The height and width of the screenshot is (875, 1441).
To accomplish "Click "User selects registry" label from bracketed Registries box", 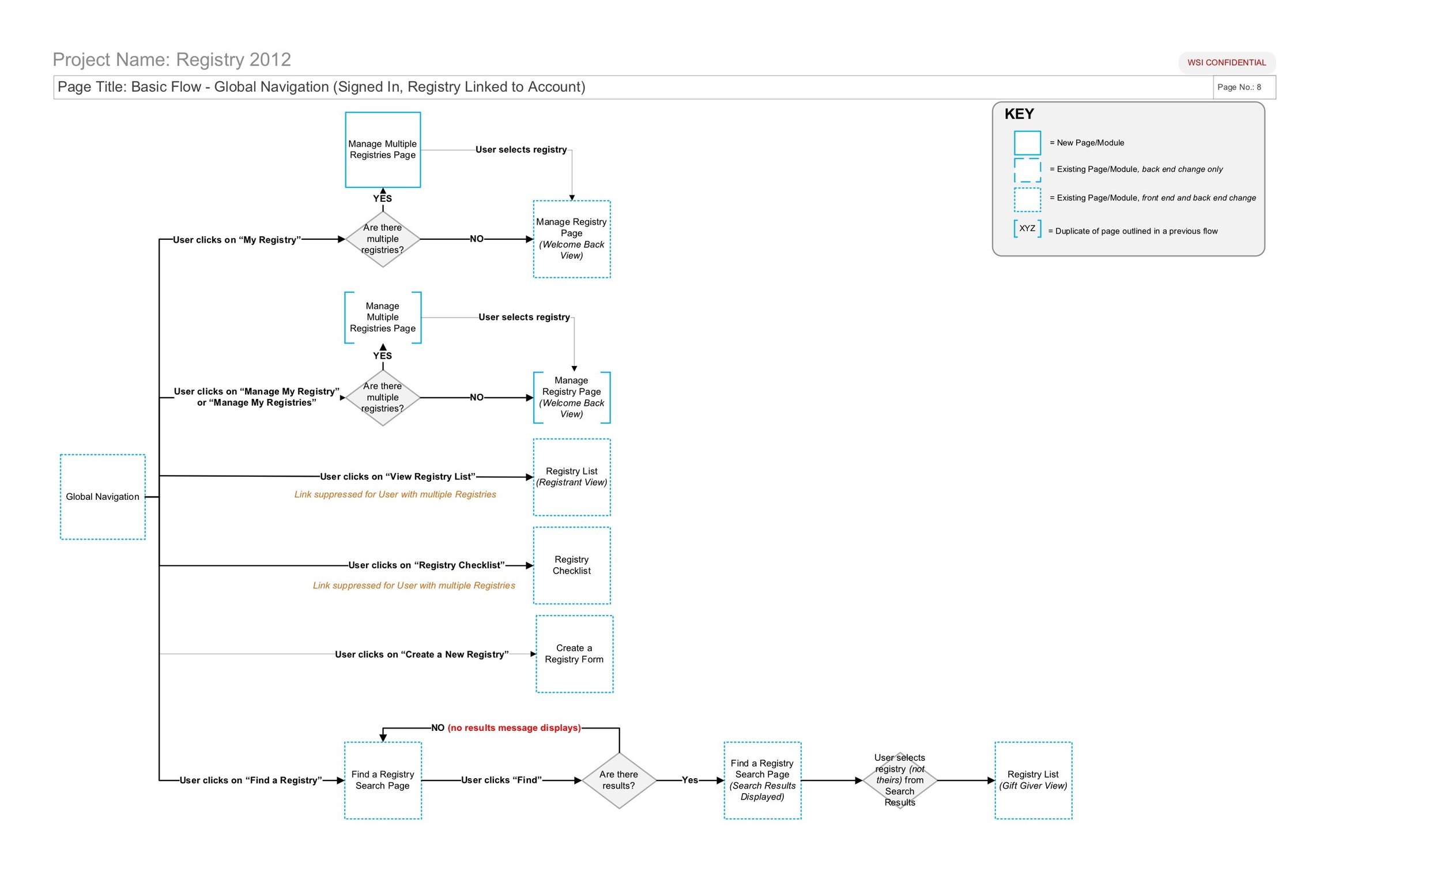I will pos(524,317).
